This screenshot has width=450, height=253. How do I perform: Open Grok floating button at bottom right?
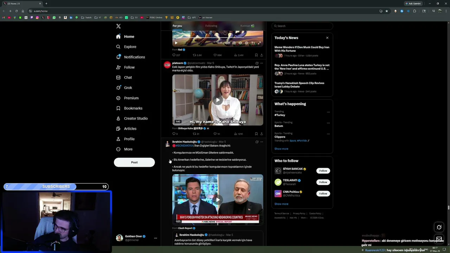coord(439,227)
